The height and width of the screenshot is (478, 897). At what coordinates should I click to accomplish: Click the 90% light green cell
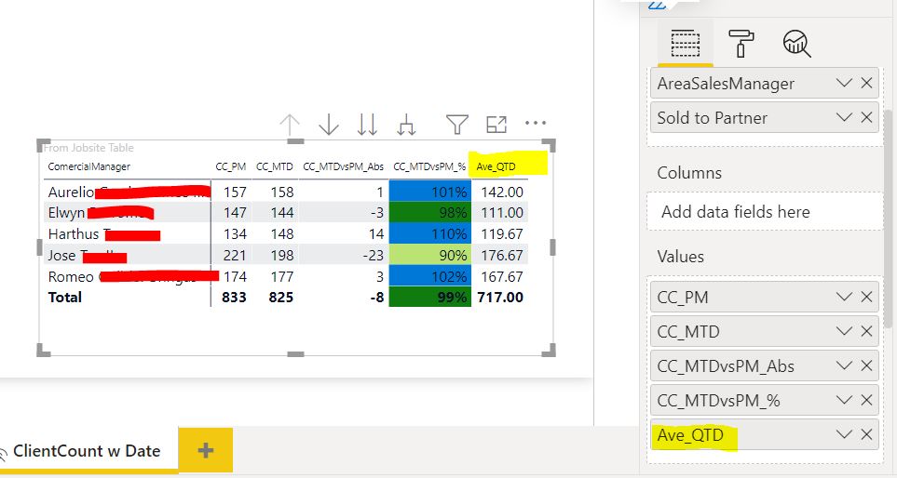point(429,256)
